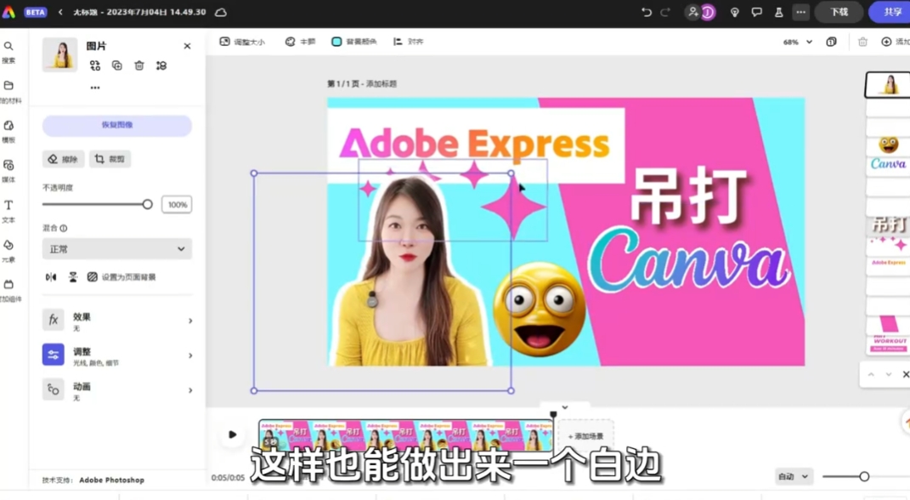Adjust the timeline zoom slider
The image size is (910, 500).
[x=864, y=477]
